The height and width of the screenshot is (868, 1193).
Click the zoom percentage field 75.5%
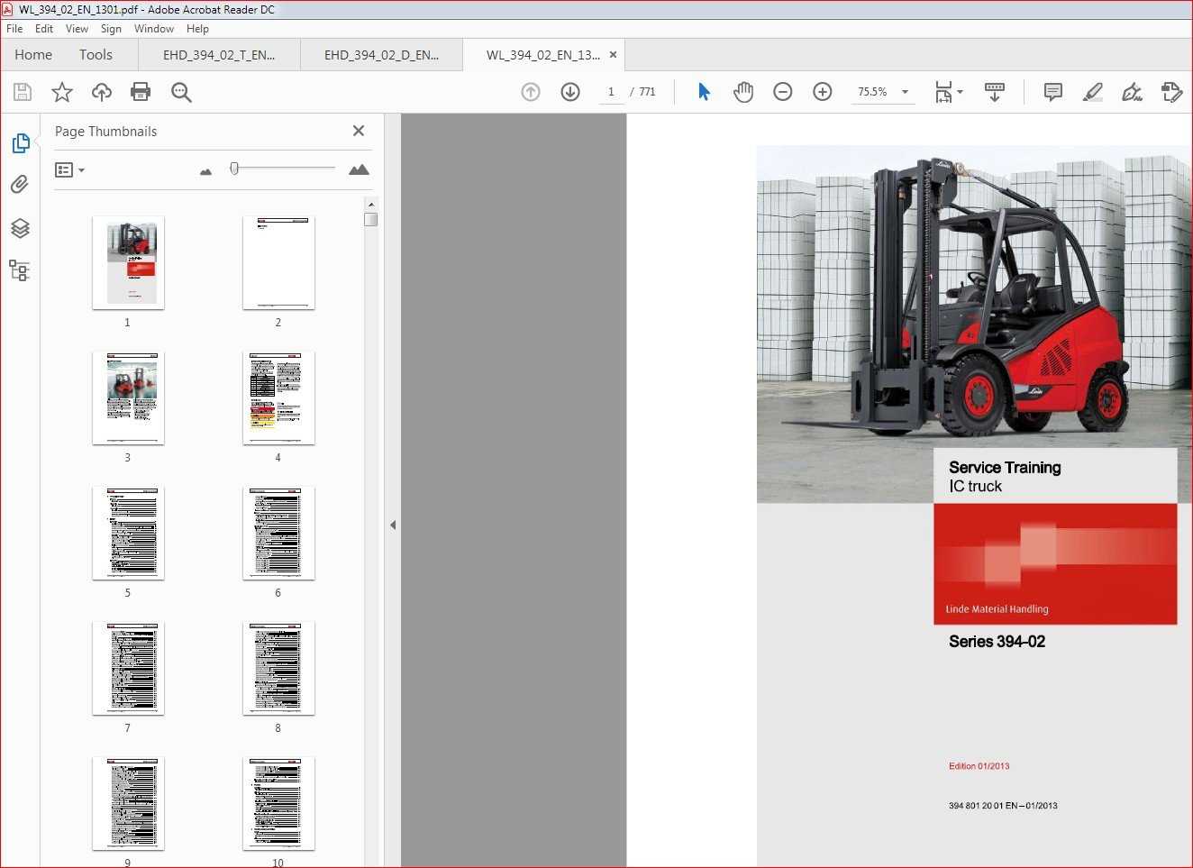872,92
